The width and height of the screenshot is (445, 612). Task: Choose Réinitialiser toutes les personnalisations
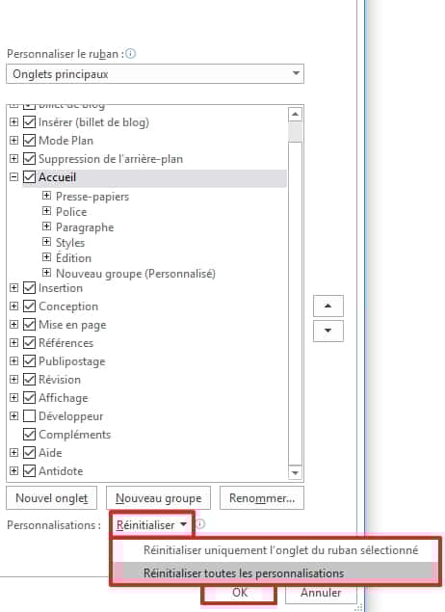point(275,573)
